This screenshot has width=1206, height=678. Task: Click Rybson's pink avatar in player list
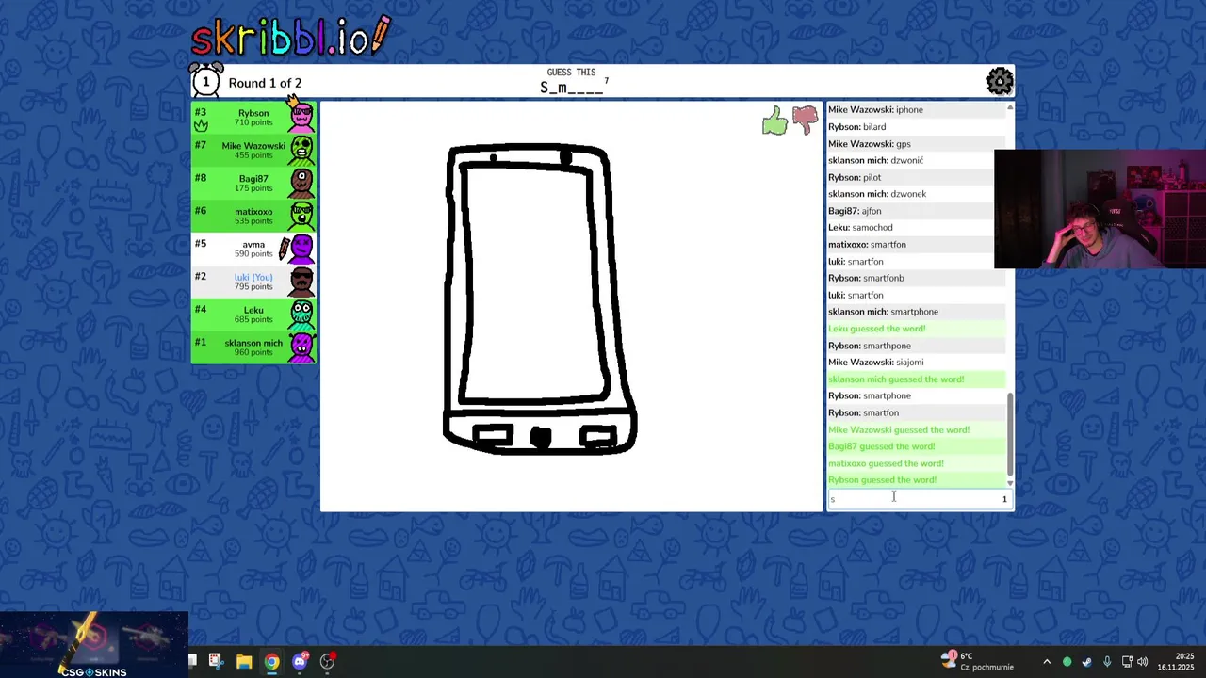point(301,117)
